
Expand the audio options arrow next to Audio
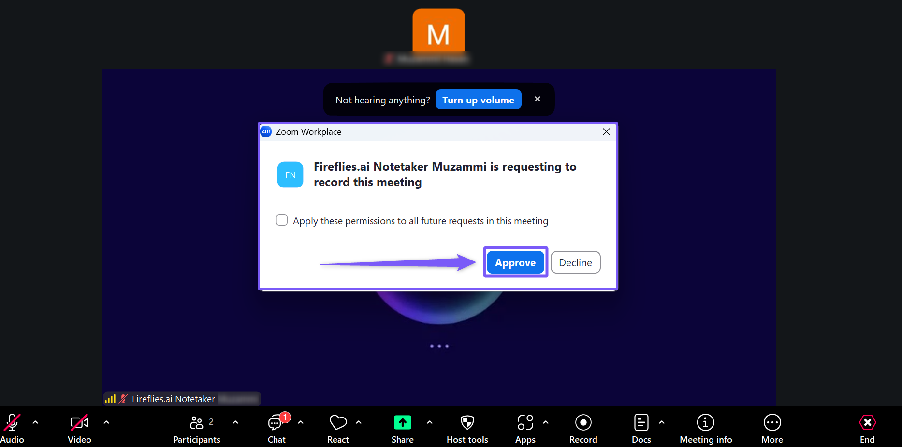(x=35, y=422)
